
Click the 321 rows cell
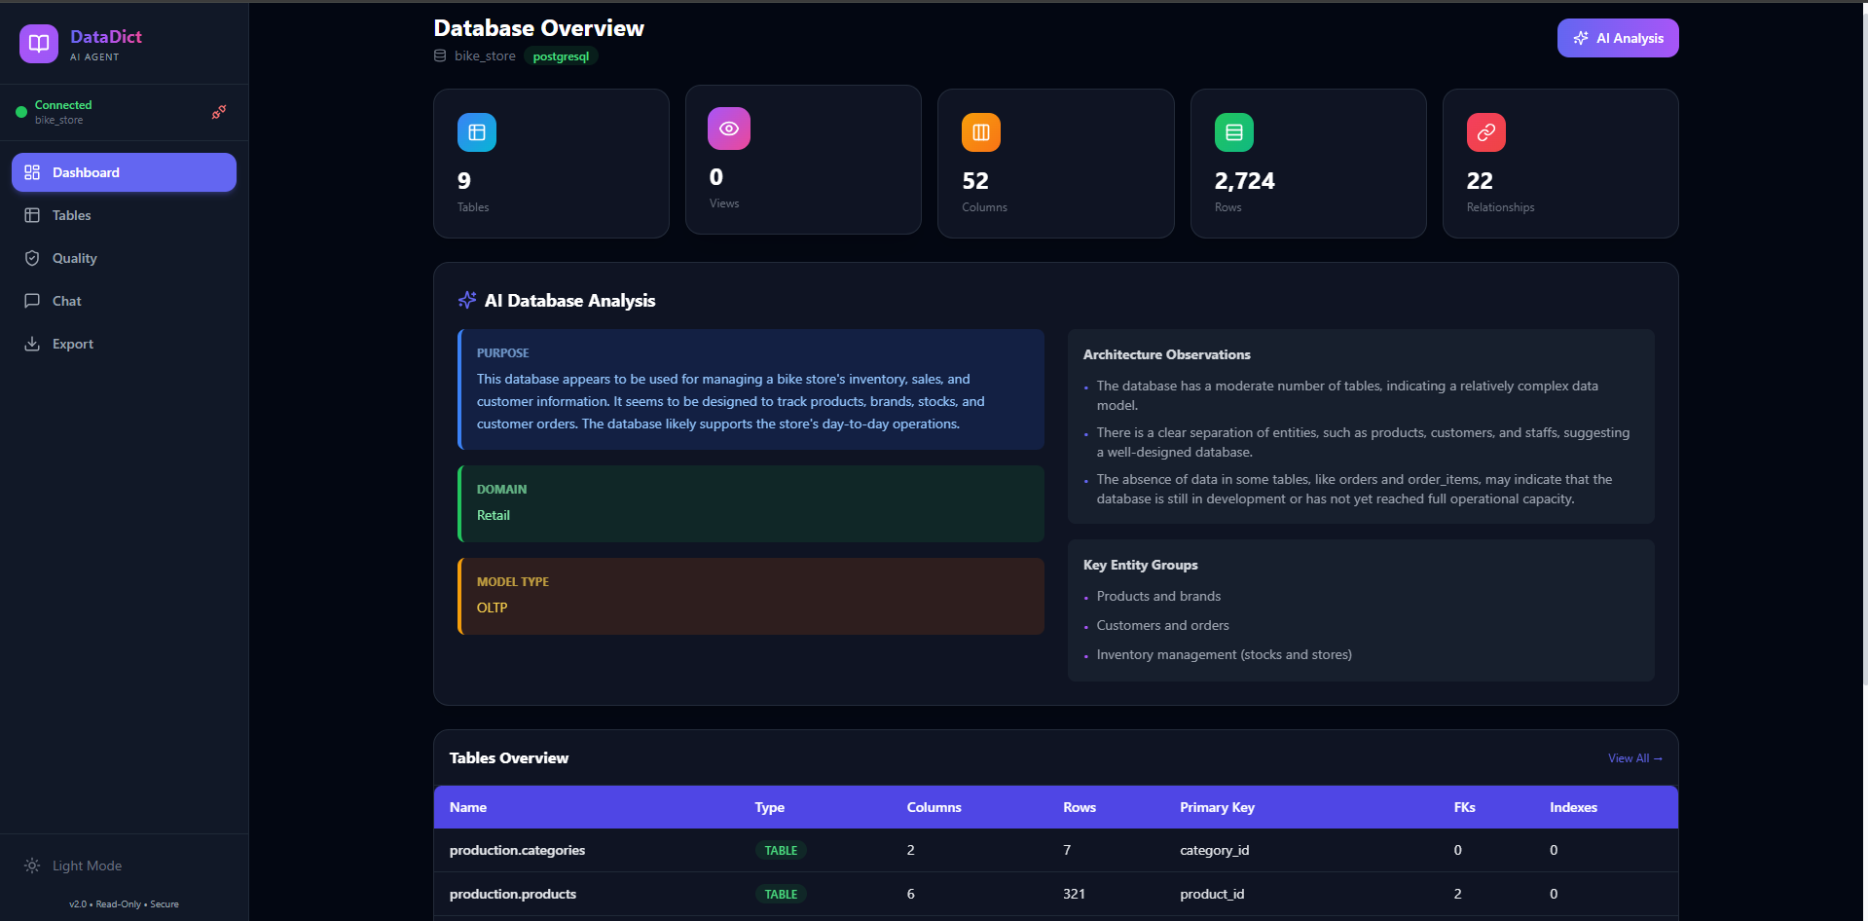pyautogui.click(x=1074, y=894)
